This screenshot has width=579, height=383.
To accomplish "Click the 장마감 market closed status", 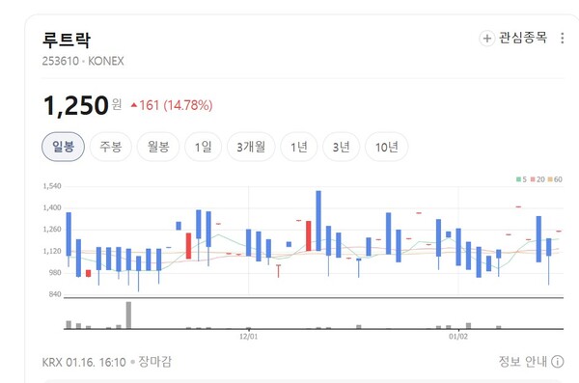I will (154, 362).
